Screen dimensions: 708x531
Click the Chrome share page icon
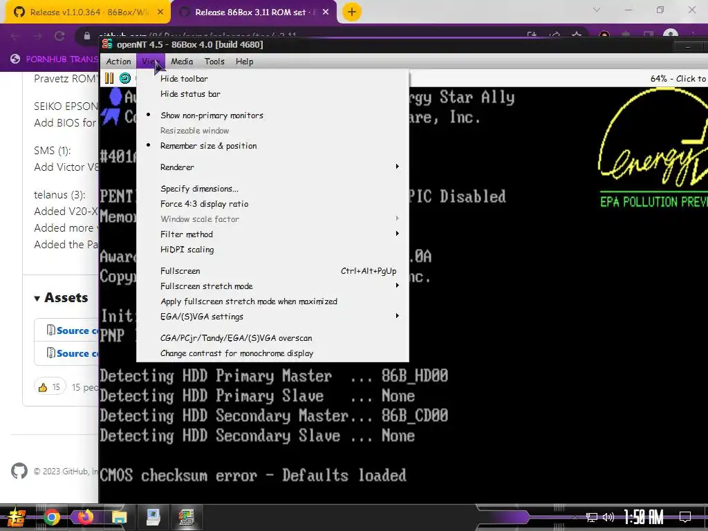pyautogui.click(x=555, y=35)
